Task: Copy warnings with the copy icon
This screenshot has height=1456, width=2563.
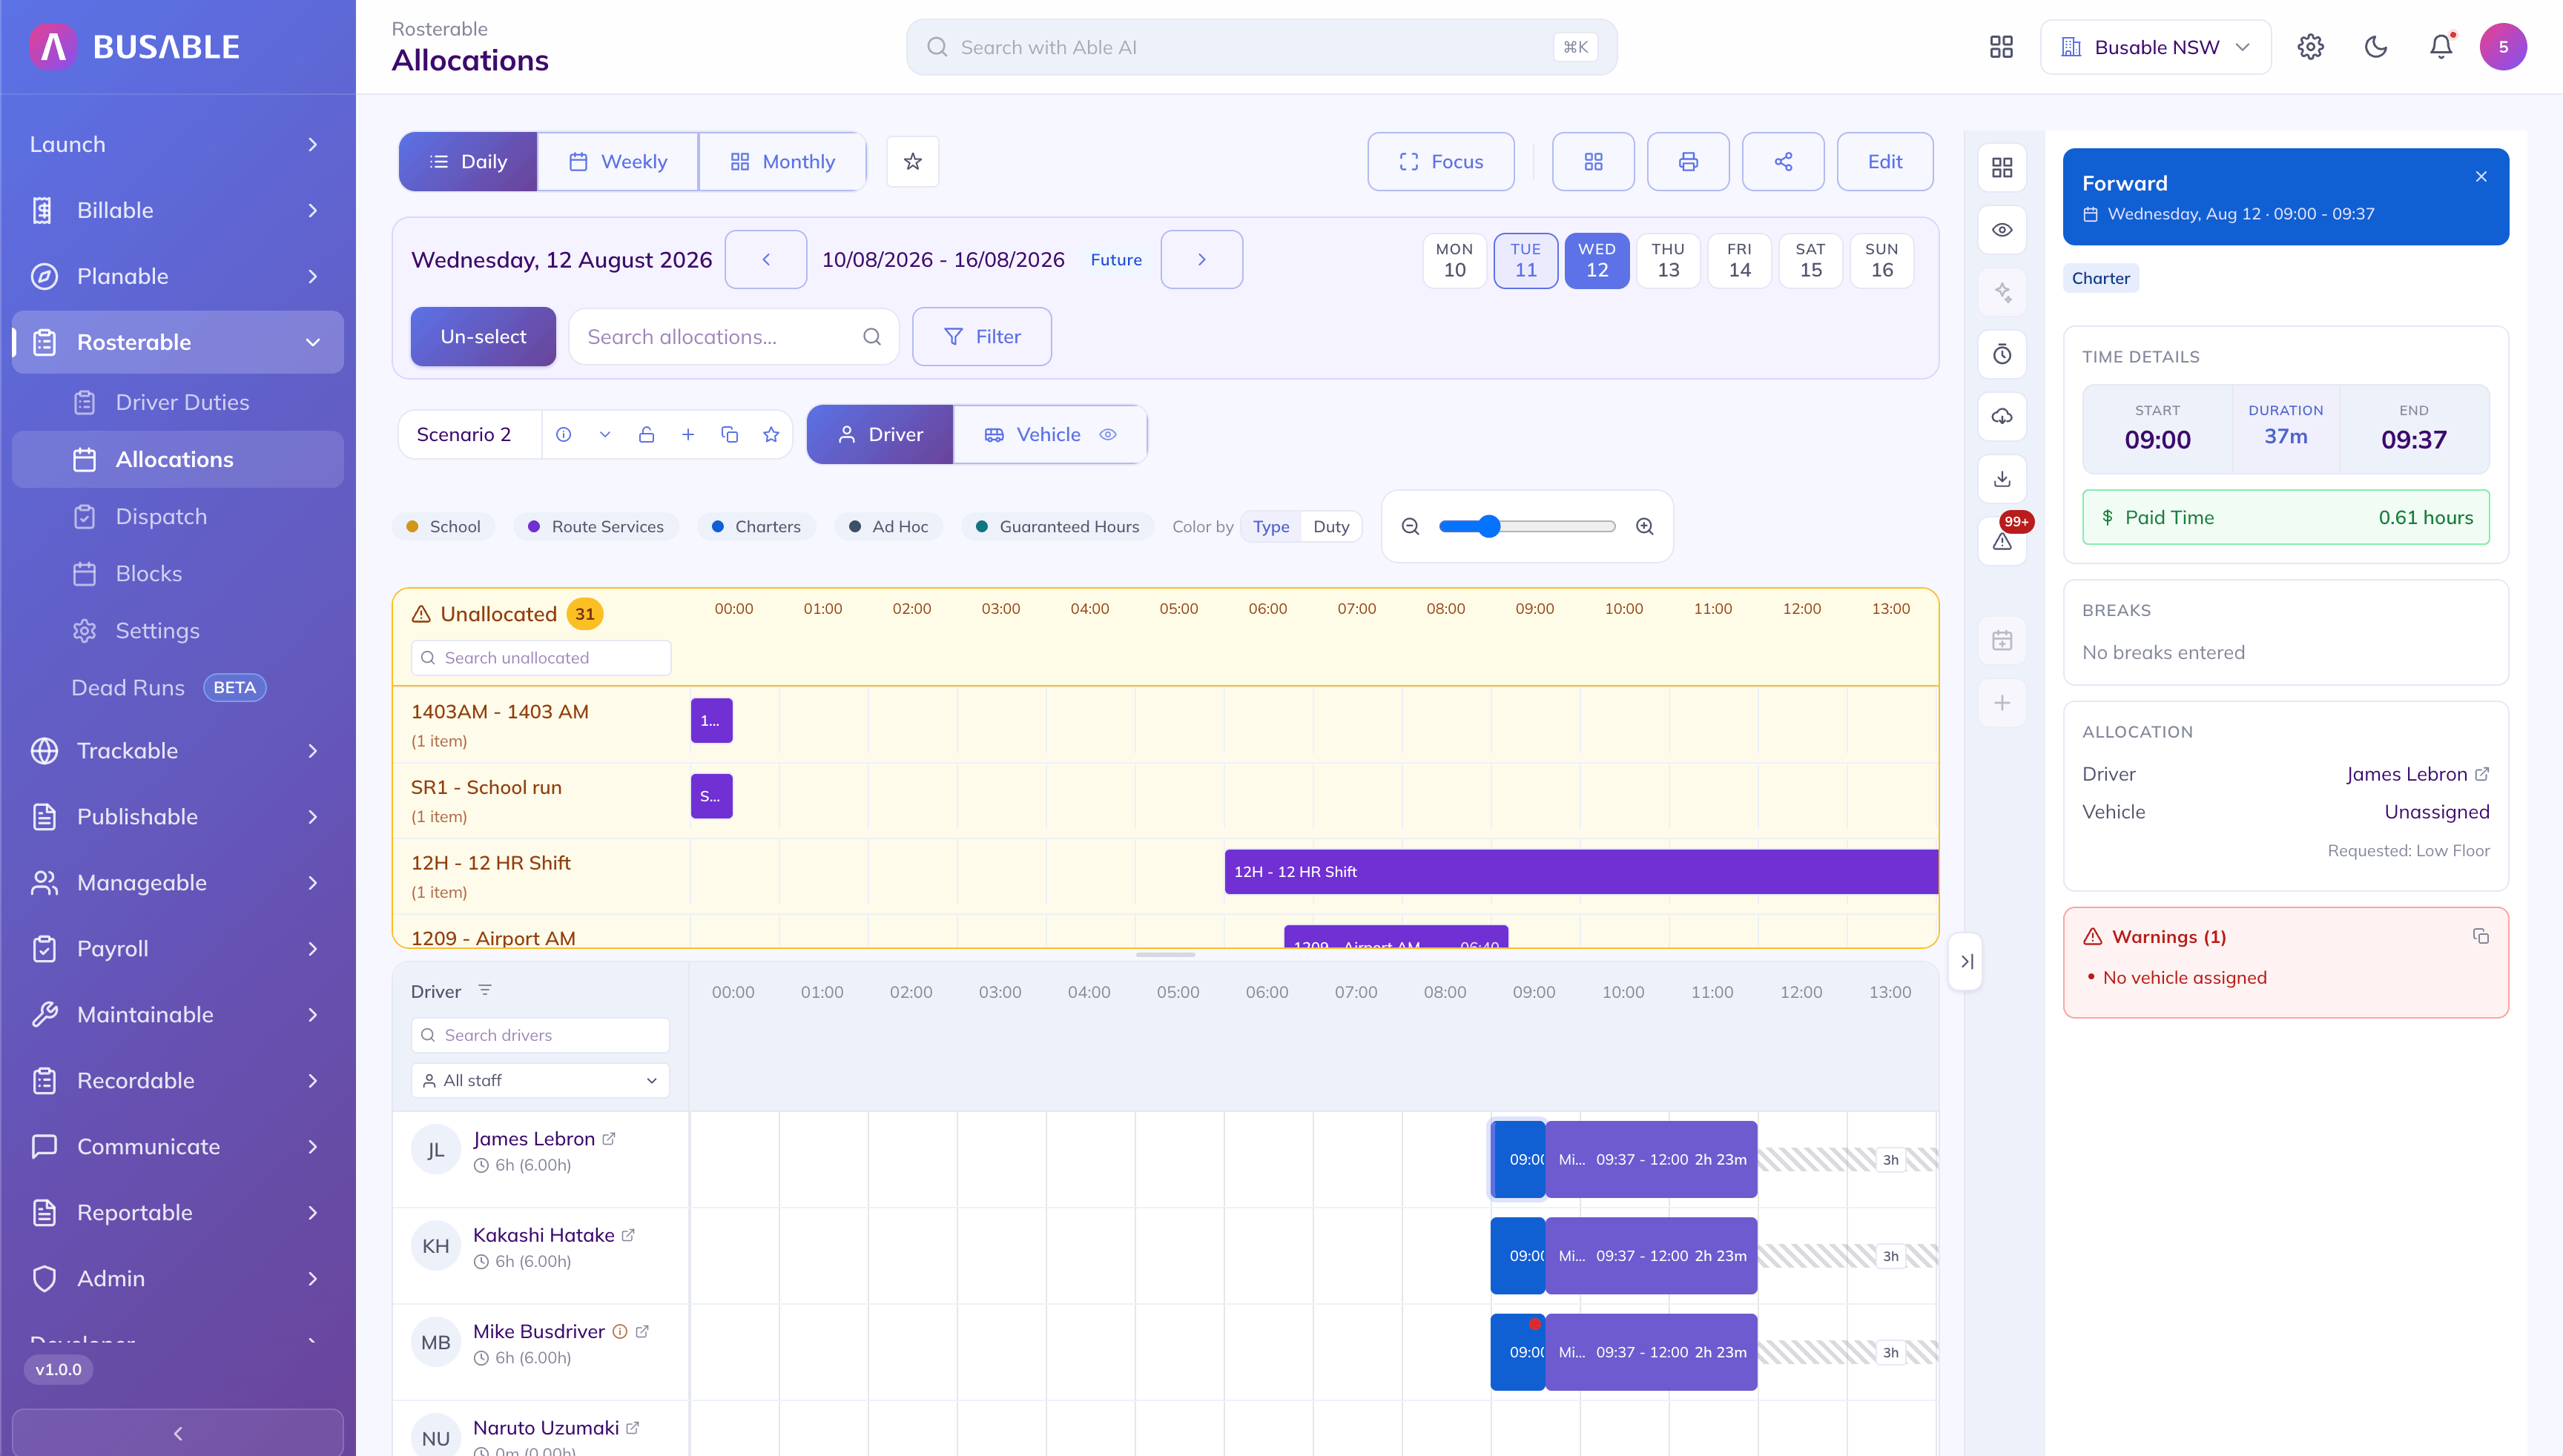Action: (x=2480, y=936)
